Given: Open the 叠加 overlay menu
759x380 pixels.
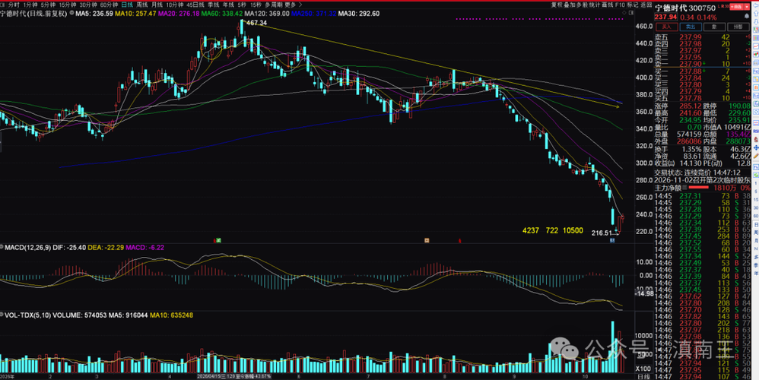Looking at the screenshot, I should (x=570, y=5).
